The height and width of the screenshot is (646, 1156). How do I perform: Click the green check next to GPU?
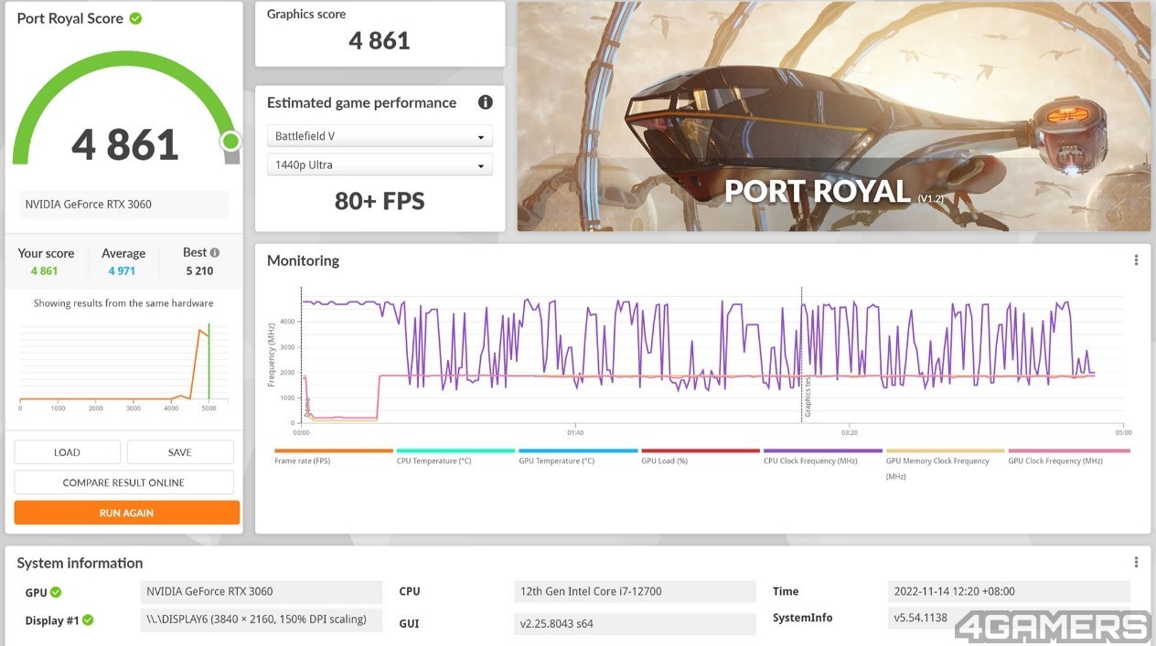(x=56, y=592)
